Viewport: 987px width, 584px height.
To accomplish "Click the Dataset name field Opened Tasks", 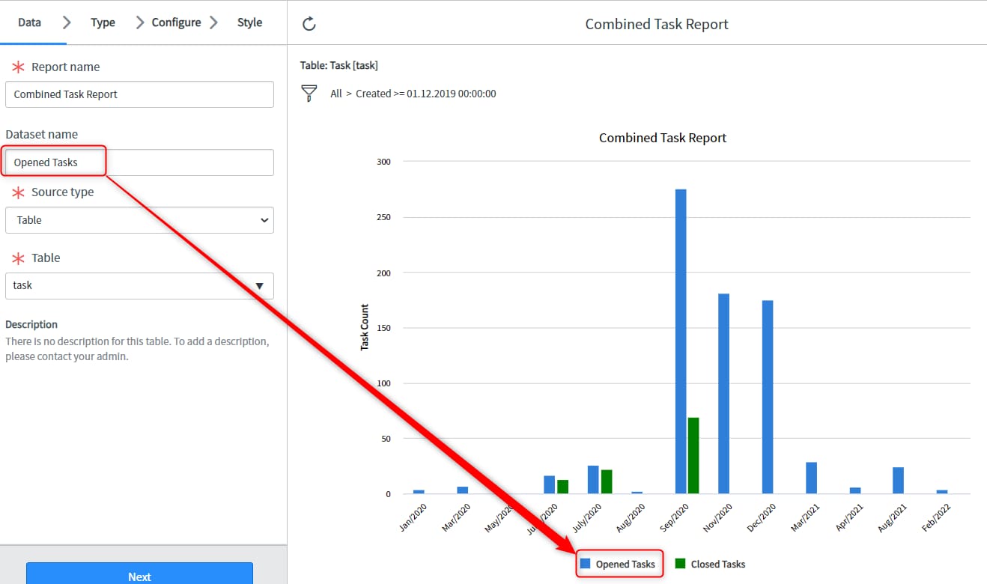I will pyautogui.click(x=139, y=162).
